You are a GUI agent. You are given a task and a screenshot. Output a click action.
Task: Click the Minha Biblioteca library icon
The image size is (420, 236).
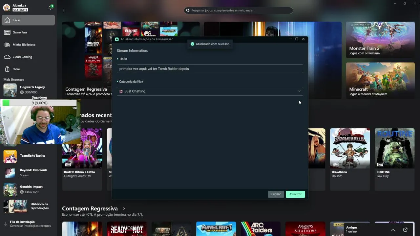click(7, 45)
